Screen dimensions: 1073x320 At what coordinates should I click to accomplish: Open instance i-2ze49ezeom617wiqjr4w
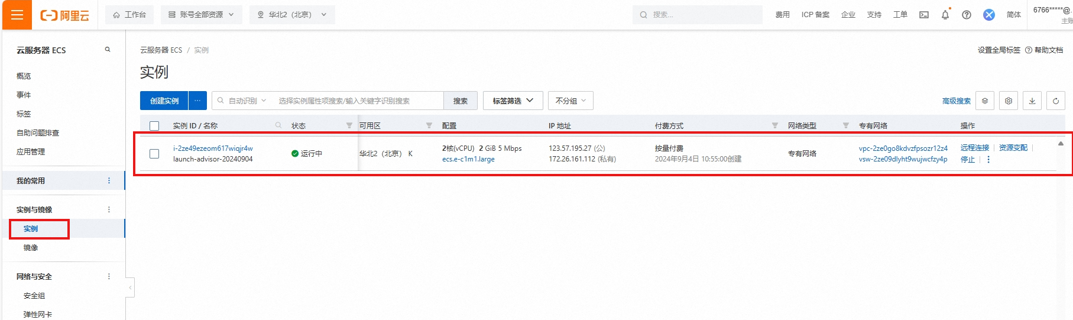tap(213, 148)
